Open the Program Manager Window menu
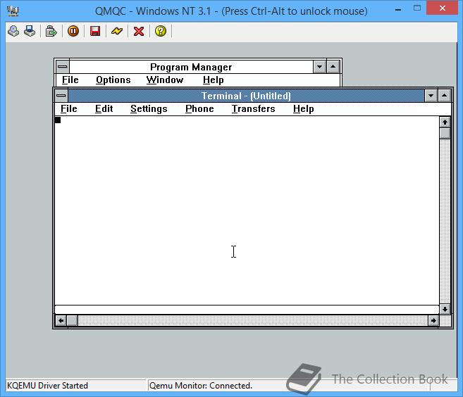 165,80
